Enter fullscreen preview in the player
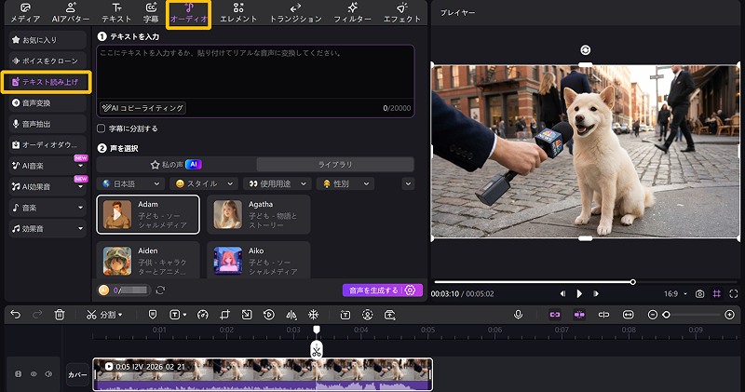The width and height of the screenshot is (745, 392). pyautogui.click(x=735, y=293)
